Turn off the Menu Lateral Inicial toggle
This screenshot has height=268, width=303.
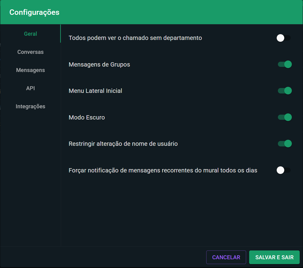coord(285,91)
